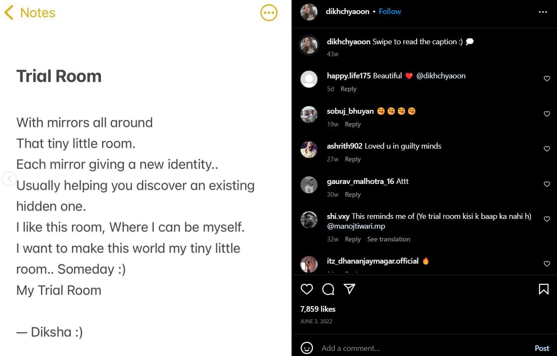Go back using the Notes chevron arrow
The image size is (557, 356).
(x=9, y=12)
